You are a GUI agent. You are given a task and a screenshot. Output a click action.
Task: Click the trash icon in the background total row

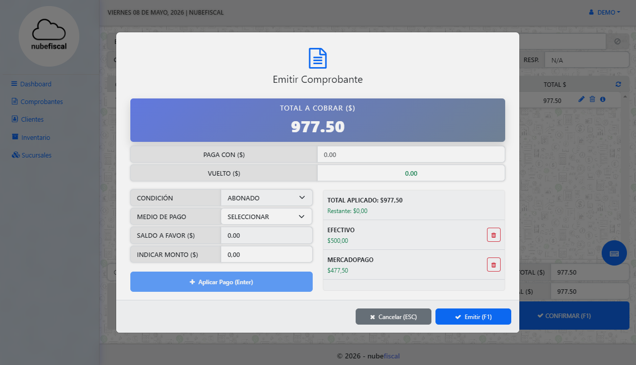(593, 99)
